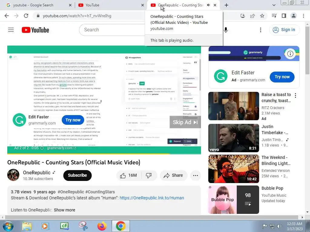The image size is (310, 232).
Task: Click the system tray volume icon
Action: [x=279, y=226]
